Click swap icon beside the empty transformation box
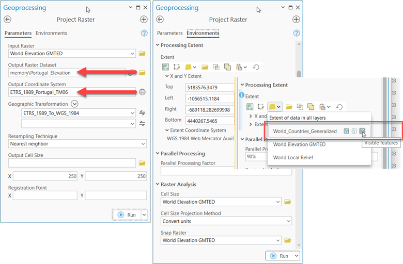This screenshot has height=264, width=403. pyautogui.click(x=142, y=124)
